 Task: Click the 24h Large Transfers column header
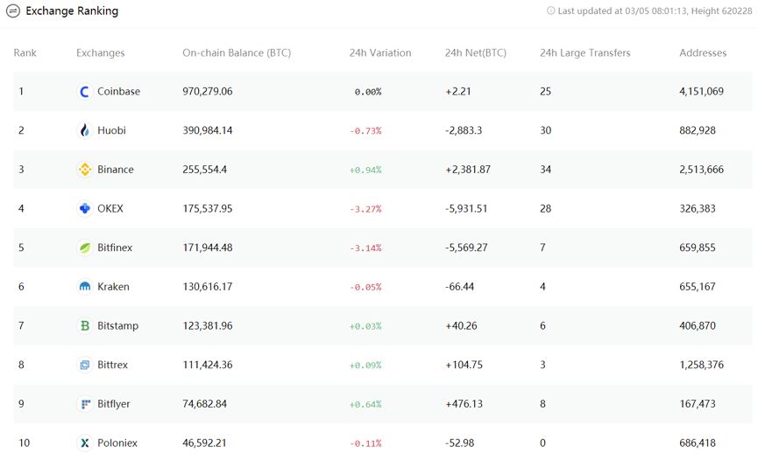(x=585, y=53)
